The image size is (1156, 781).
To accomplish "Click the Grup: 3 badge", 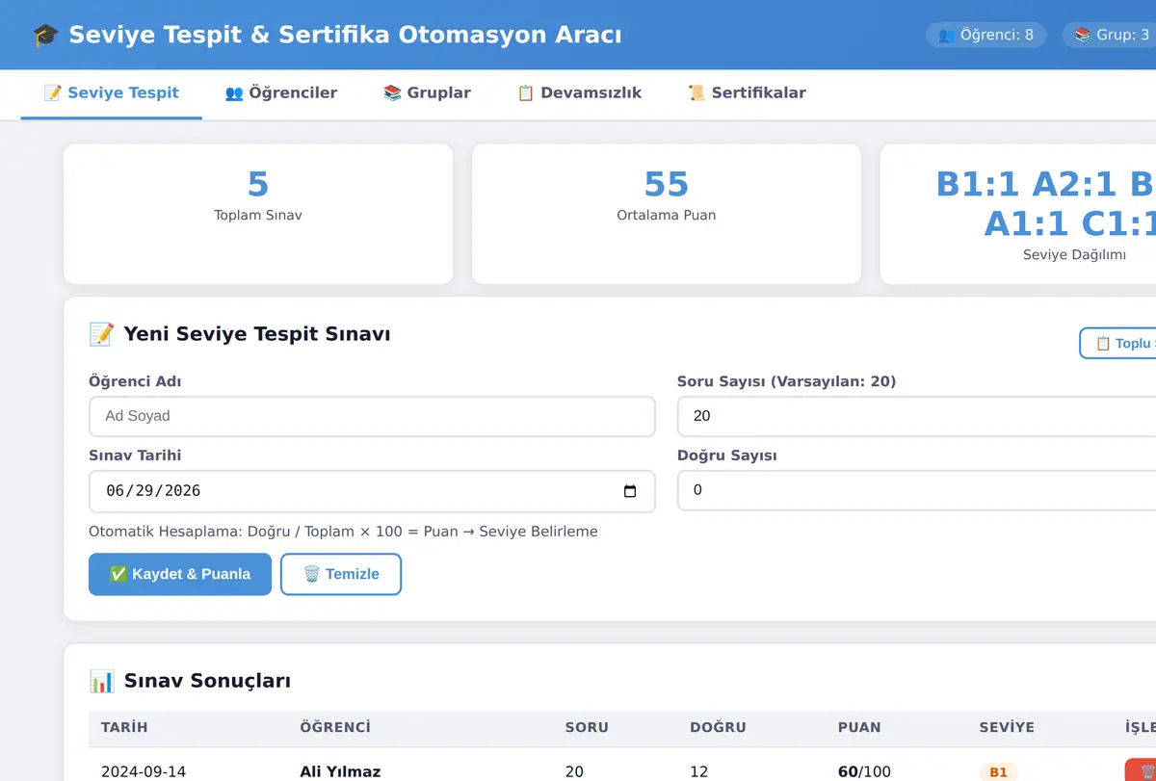I will tap(1110, 35).
